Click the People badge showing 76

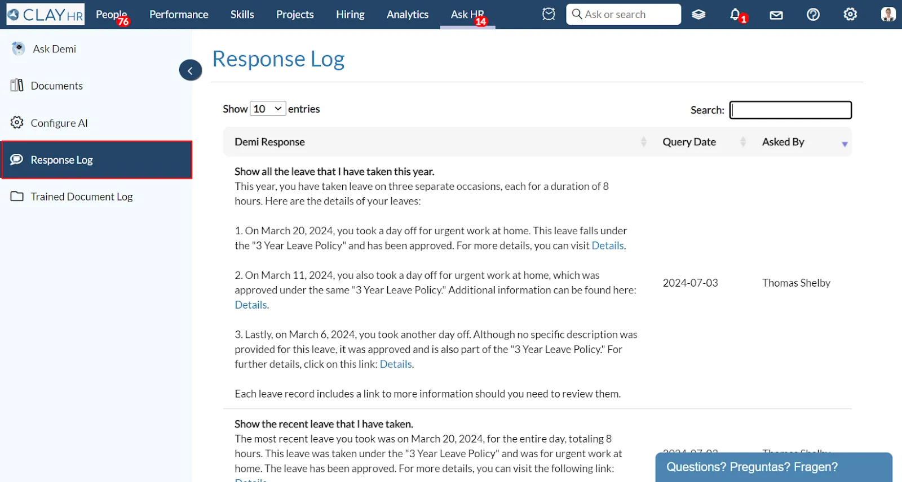[123, 21]
